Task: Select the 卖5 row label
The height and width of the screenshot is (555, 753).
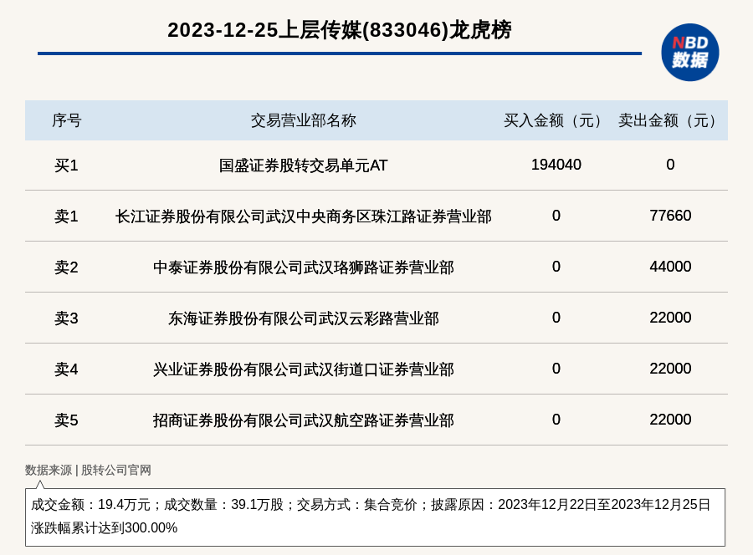Action: 66,420
